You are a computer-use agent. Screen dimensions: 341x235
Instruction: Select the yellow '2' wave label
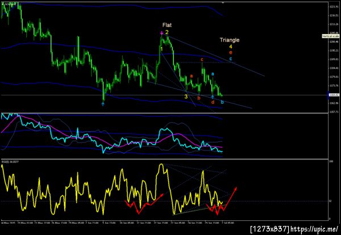coord(167,32)
